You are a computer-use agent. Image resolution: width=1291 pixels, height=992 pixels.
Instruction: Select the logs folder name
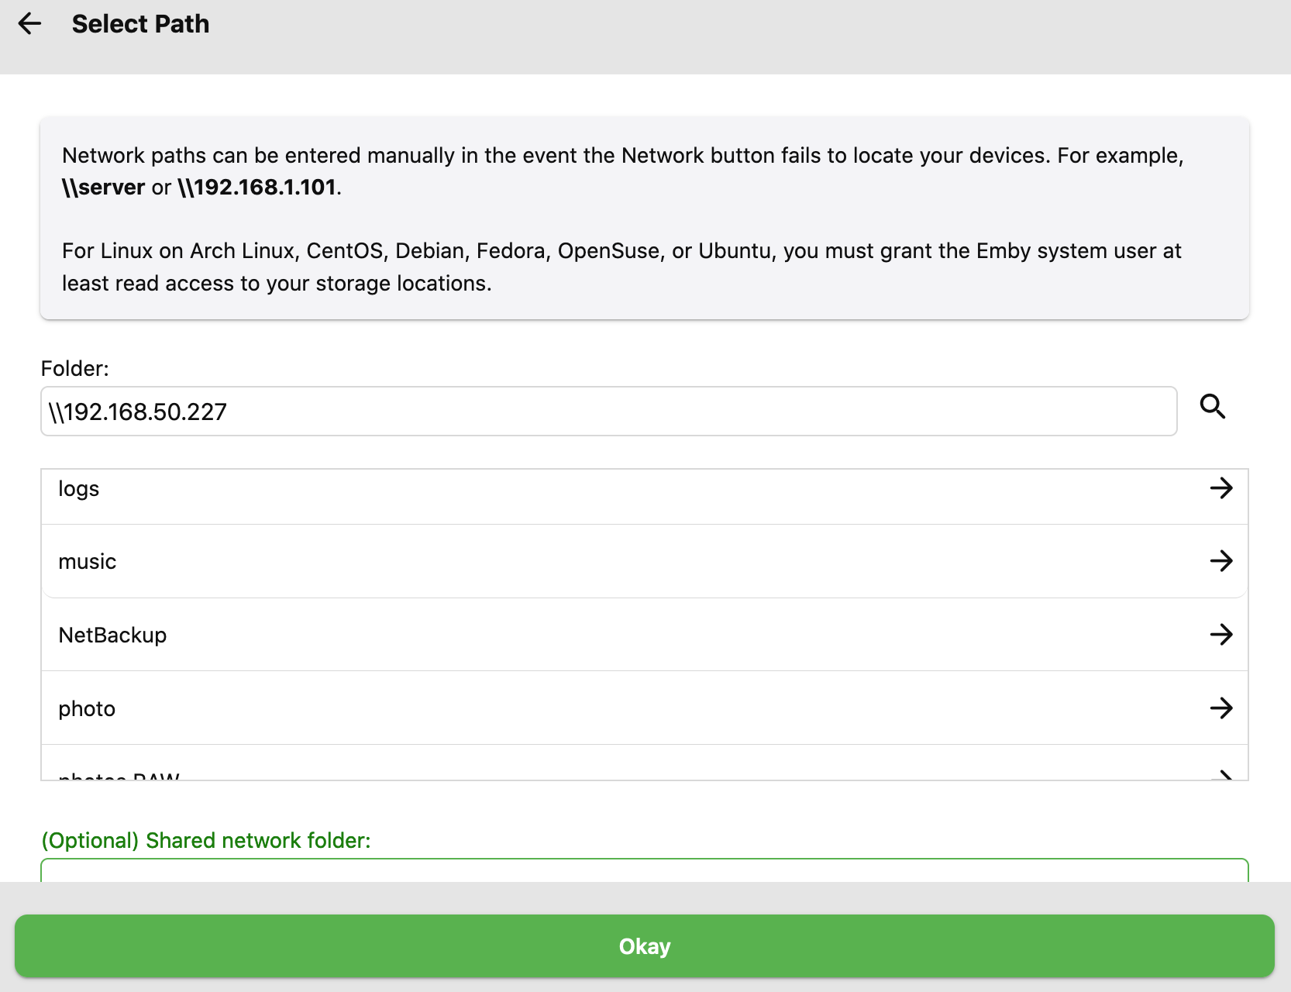click(x=79, y=489)
